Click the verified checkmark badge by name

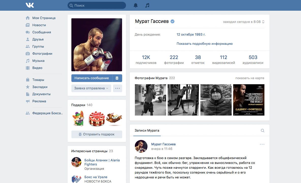pyautogui.click(x=172, y=21)
